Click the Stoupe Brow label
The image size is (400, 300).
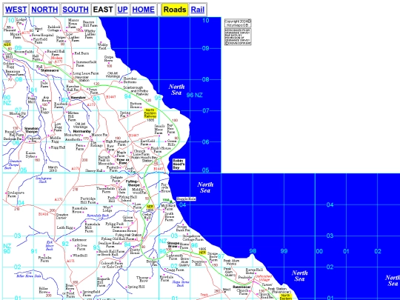pos(173,245)
